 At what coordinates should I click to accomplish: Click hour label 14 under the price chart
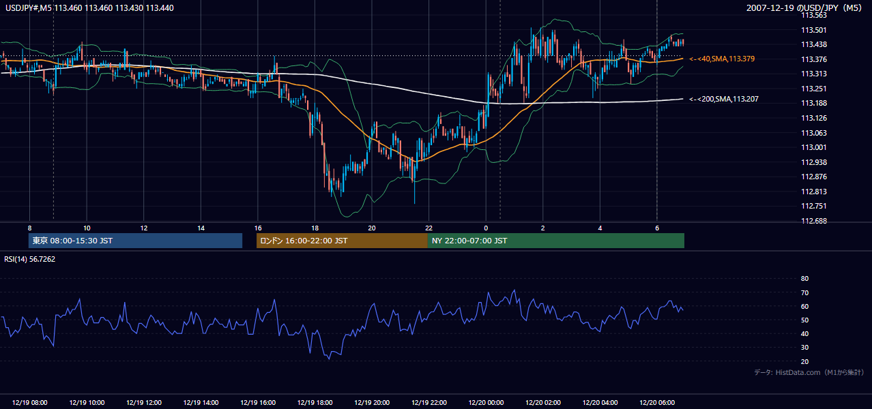click(201, 228)
